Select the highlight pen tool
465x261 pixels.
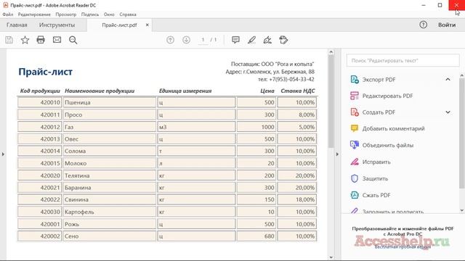pos(251,40)
